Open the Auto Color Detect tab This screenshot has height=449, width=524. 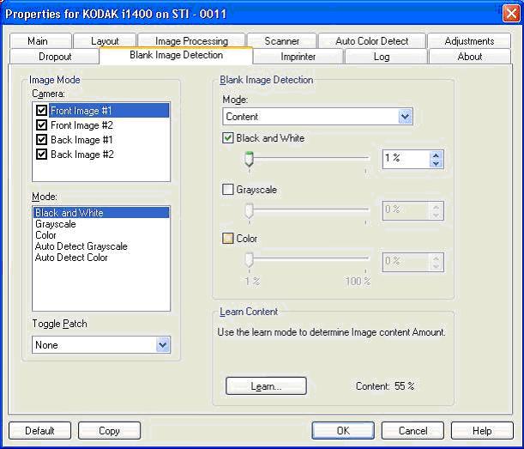tap(371, 41)
